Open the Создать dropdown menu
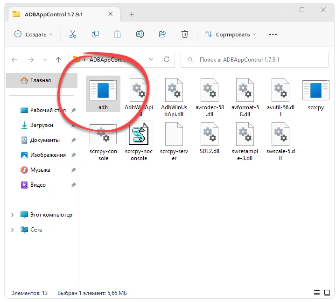Viewport: 336px width, 302px height. tap(34, 34)
